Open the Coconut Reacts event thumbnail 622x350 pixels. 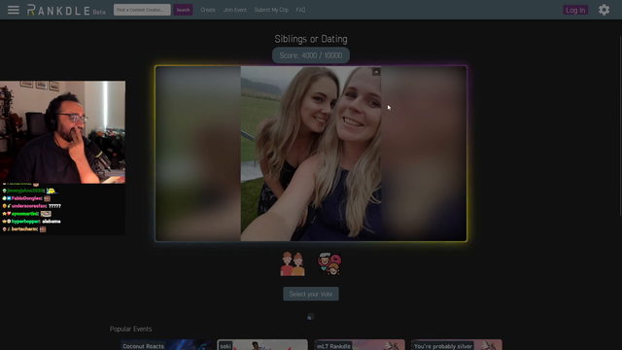(165, 344)
